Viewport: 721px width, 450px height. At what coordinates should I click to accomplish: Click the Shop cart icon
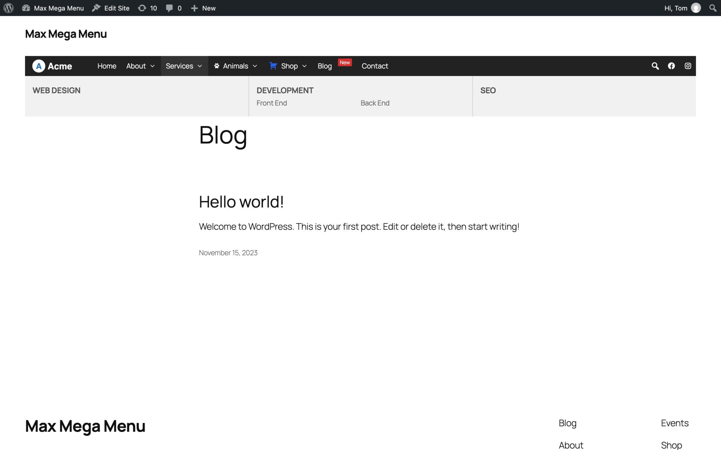pos(273,66)
